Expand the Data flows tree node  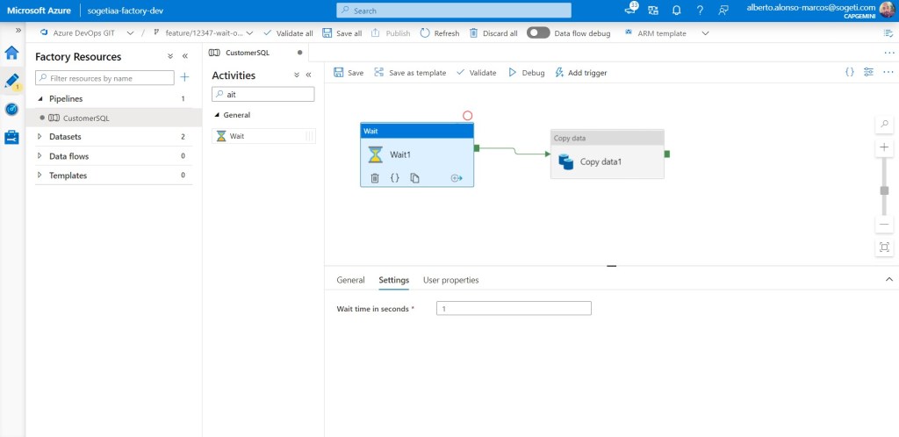coord(40,156)
